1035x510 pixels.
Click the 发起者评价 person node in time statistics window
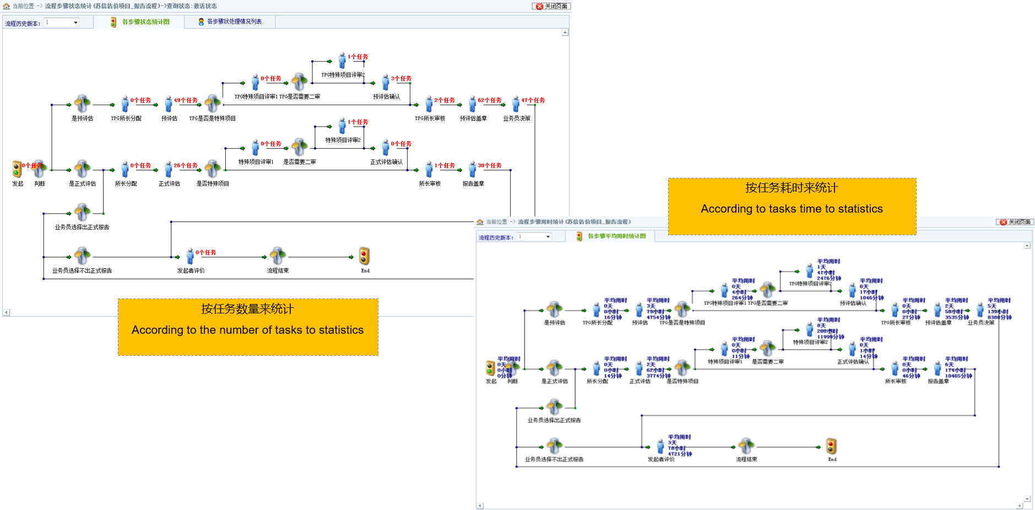click(660, 447)
